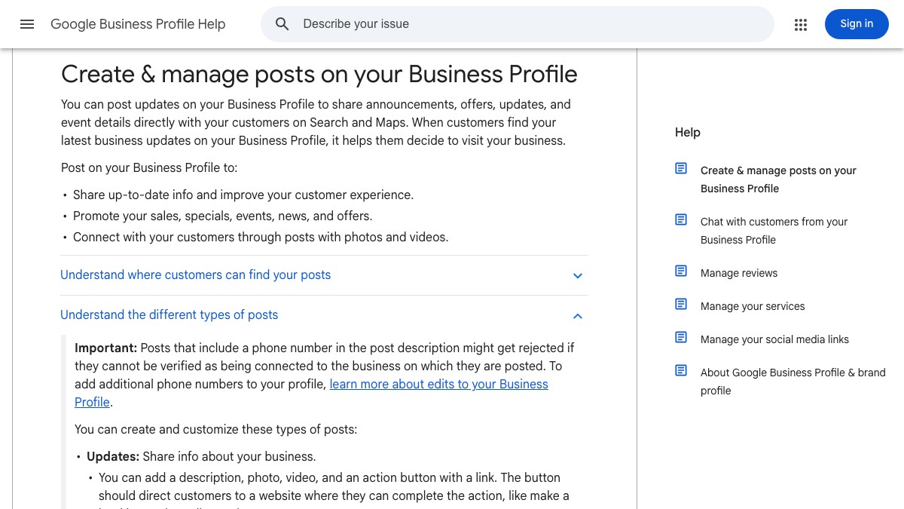This screenshot has width=904, height=509.
Task: Click article icon beside Chat with customers
Action: [681, 220]
